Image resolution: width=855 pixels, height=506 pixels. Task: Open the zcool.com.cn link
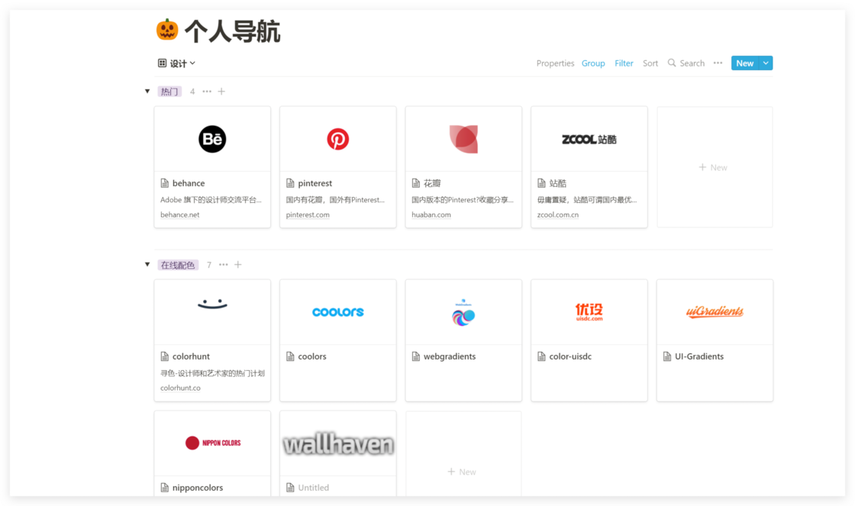click(558, 214)
